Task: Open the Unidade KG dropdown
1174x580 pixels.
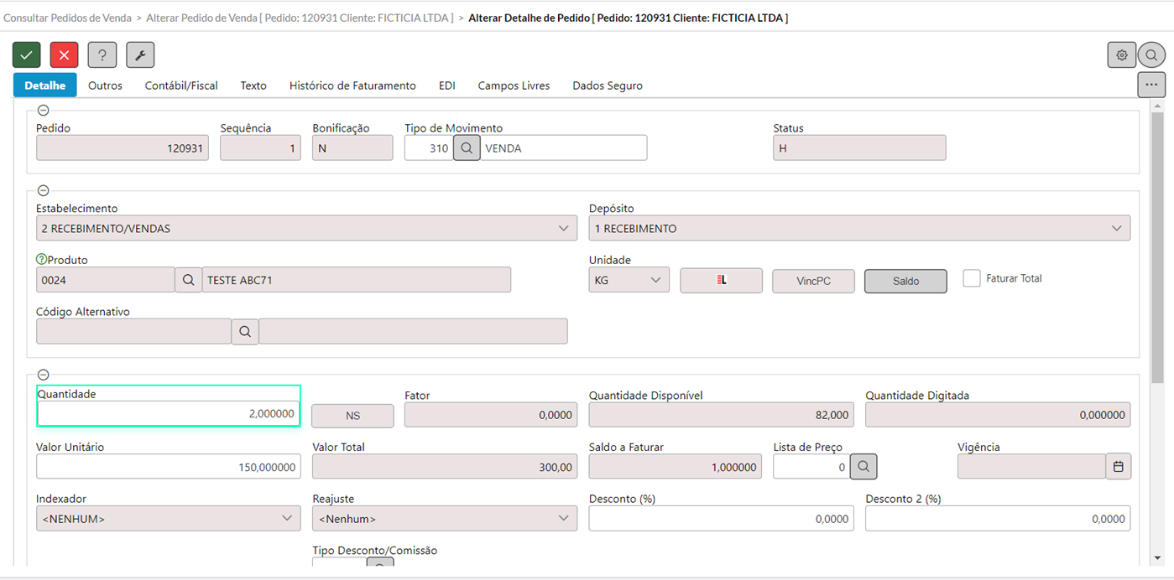Action: click(629, 280)
